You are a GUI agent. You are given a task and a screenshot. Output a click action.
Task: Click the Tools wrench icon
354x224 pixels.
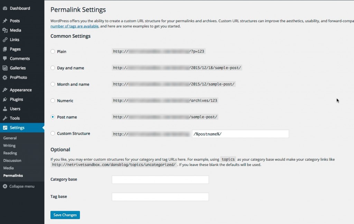tap(5, 118)
